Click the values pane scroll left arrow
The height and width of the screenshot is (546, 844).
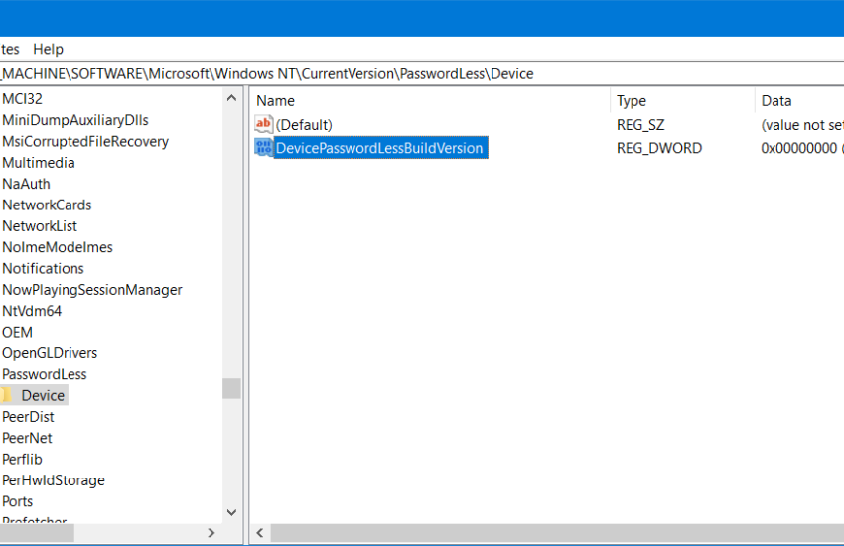260,533
